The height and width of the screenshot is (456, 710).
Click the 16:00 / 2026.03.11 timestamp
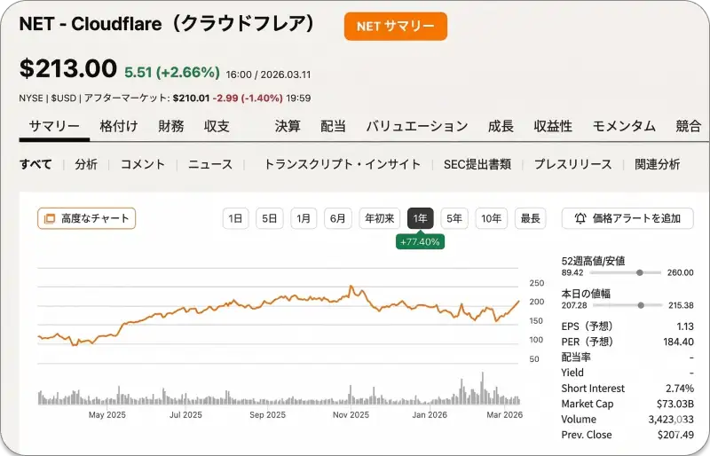[x=269, y=75]
